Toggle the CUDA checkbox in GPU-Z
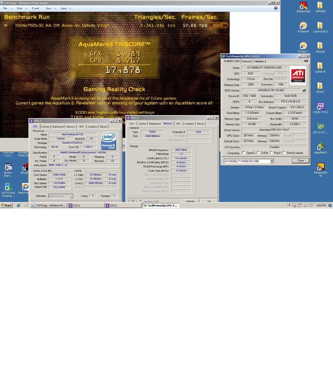The height and width of the screenshot is (366, 333). [258, 153]
